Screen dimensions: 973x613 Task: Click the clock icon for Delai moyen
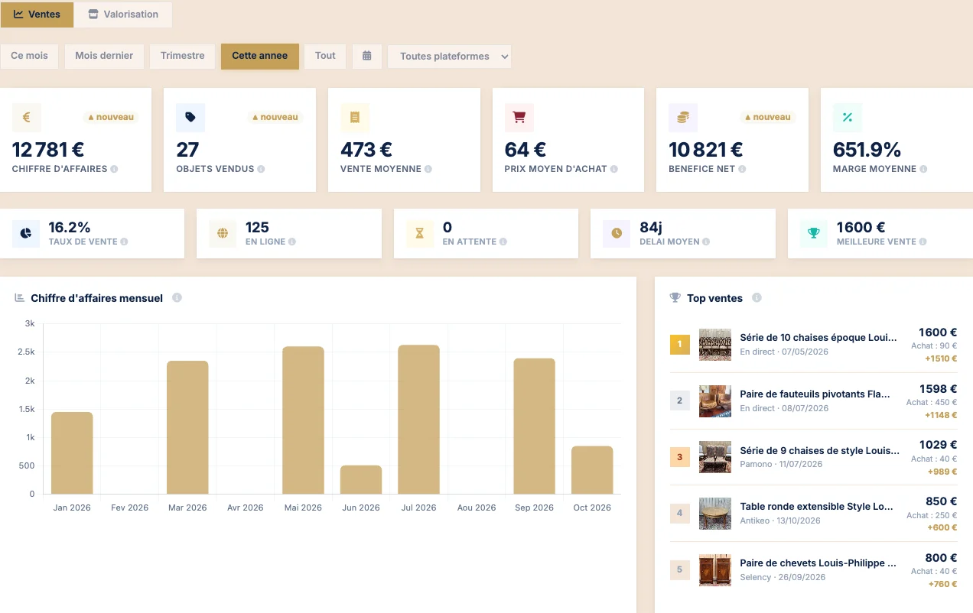[x=617, y=233]
